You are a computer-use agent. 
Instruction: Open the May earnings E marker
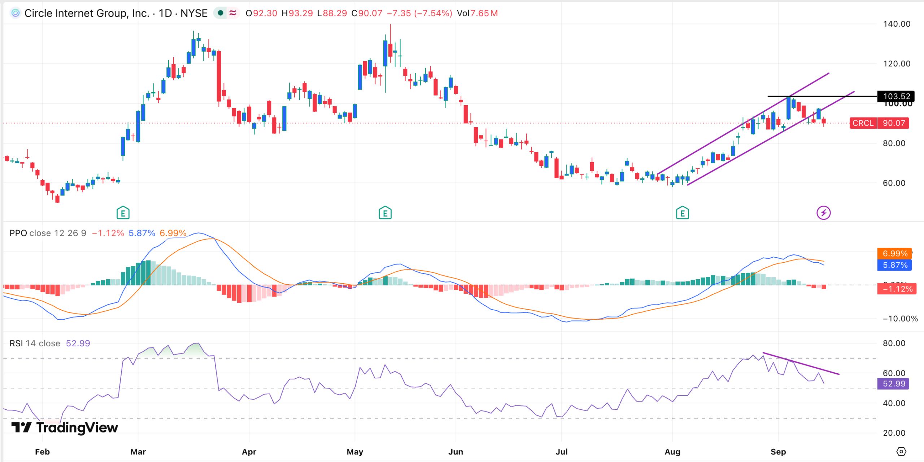[385, 213]
